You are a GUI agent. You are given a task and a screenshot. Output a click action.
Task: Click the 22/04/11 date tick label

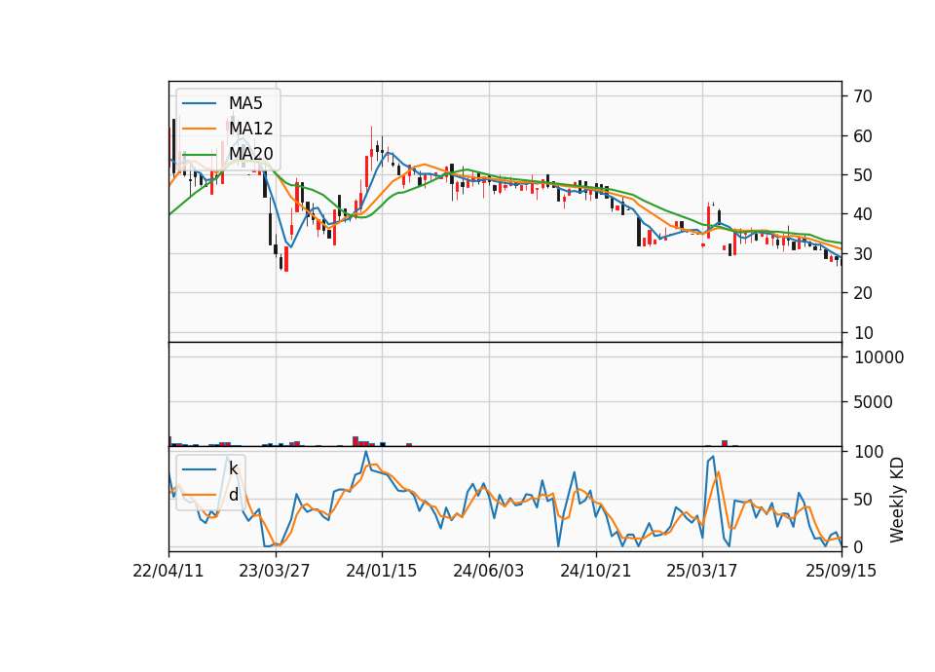tap(168, 571)
